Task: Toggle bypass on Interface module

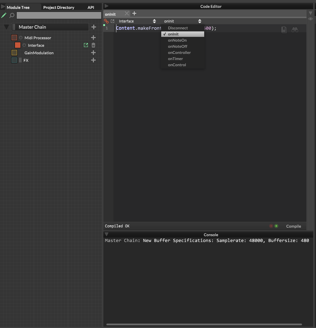Action: (x=24, y=45)
